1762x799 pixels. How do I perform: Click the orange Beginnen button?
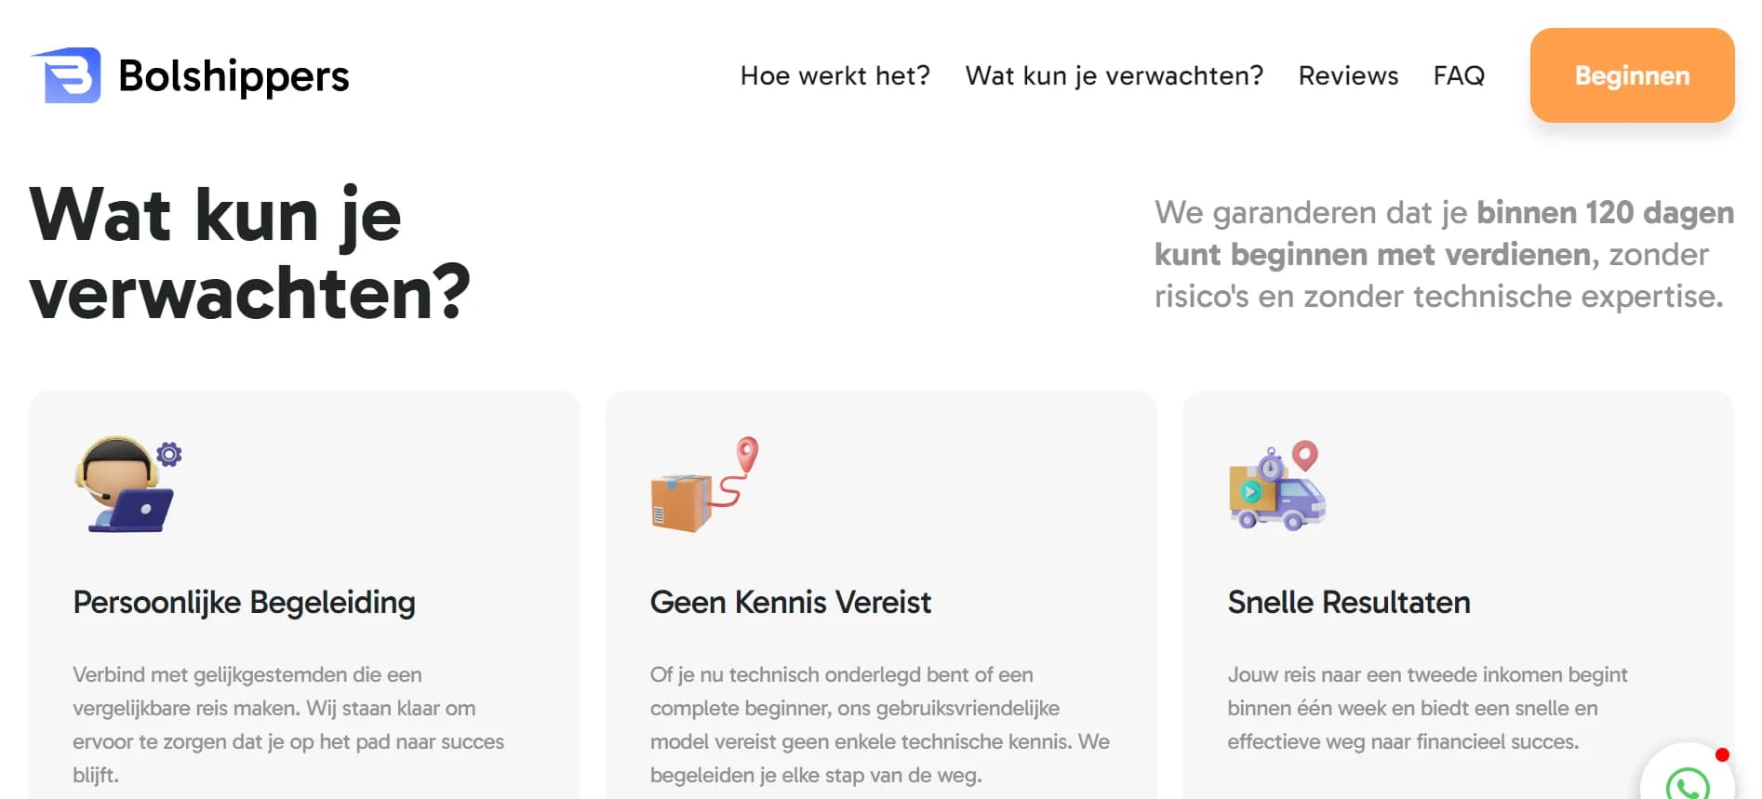pyautogui.click(x=1633, y=75)
